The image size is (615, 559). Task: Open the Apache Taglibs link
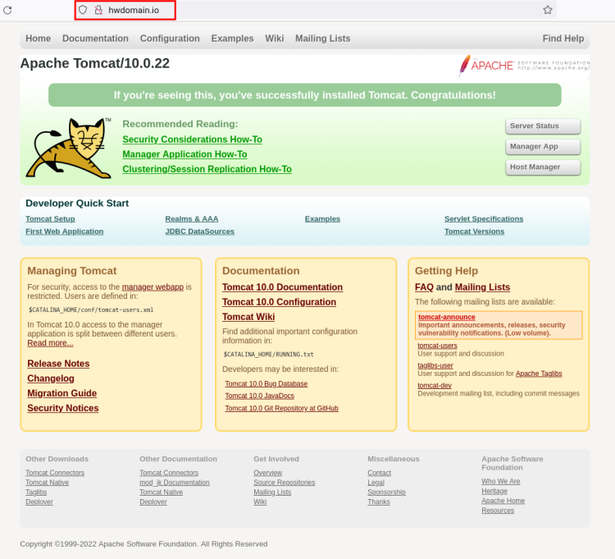click(539, 373)
